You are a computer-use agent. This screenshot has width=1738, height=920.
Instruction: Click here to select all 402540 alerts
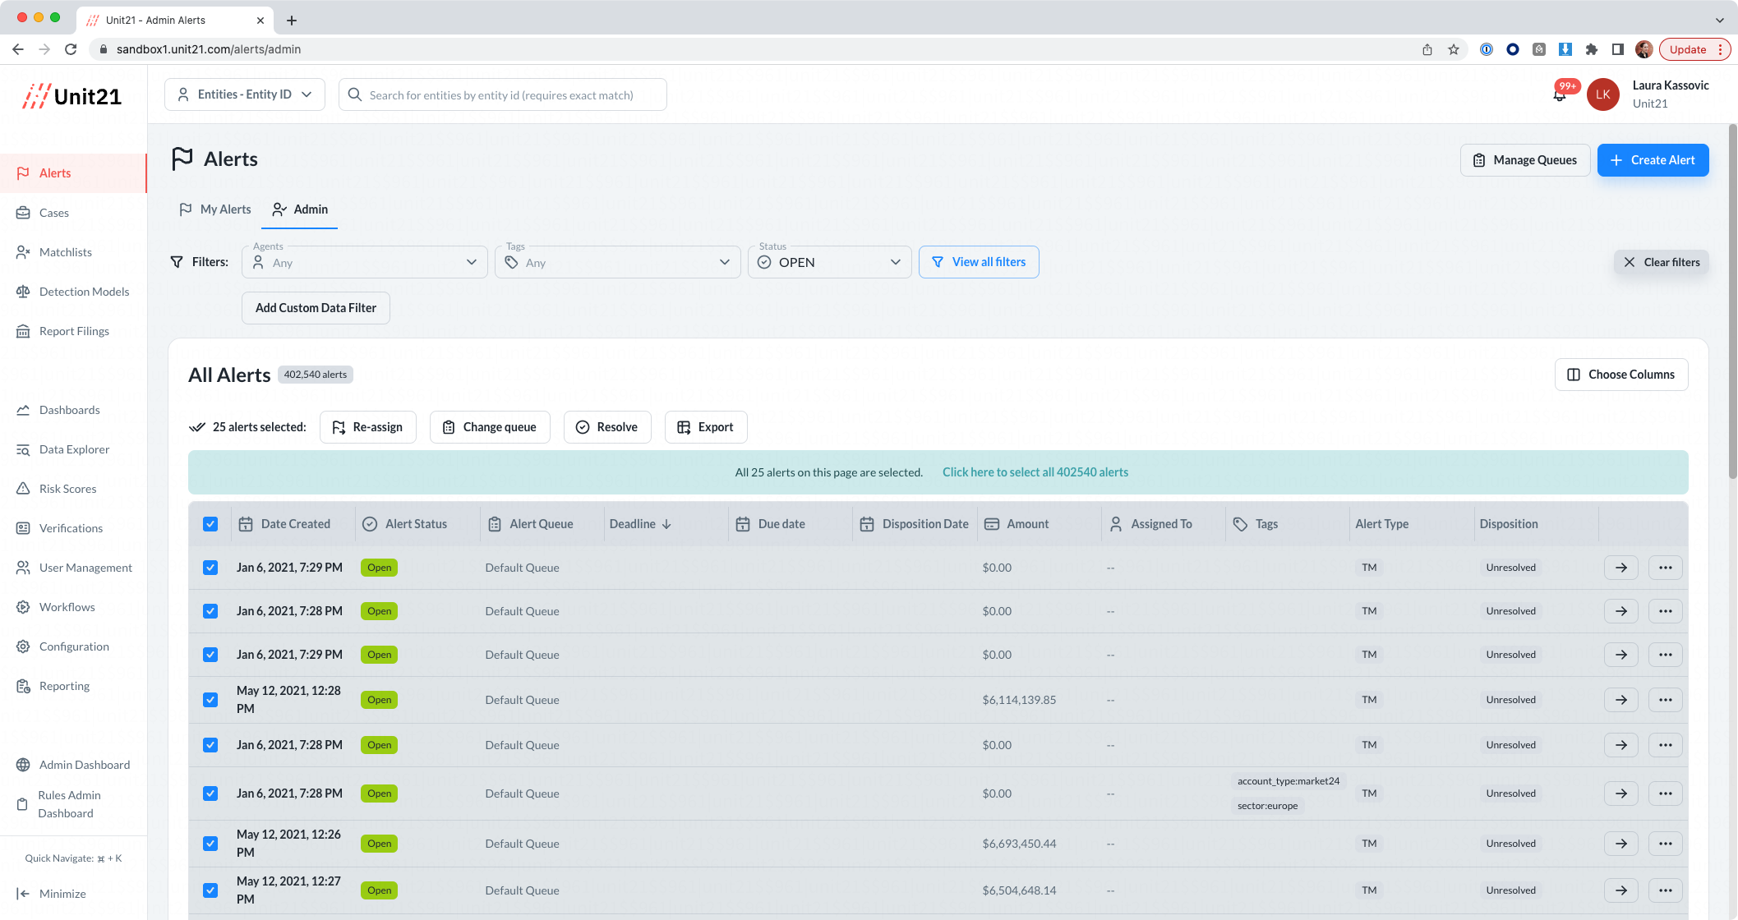pyautogui.click(x=1035, y=471)
